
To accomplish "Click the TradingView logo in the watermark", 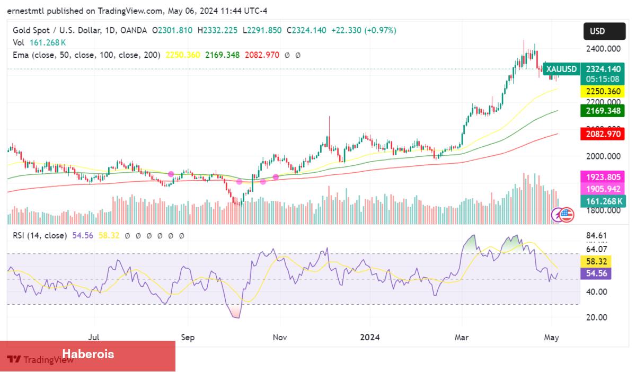I will 14,359.
